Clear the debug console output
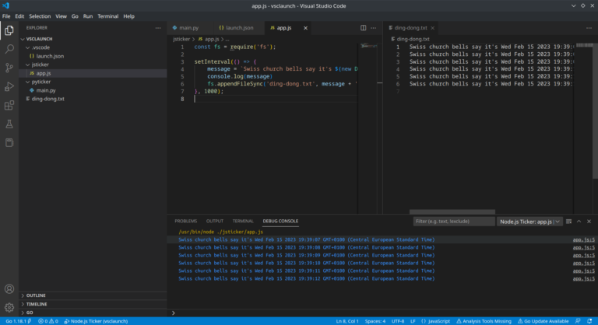The width and height of the screenshot is (598, 325). click(568, 222)
